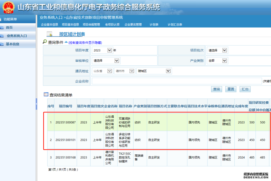Go to 首页 in the sidebar
Screen dimensions: 271x181
coord(9,28)
